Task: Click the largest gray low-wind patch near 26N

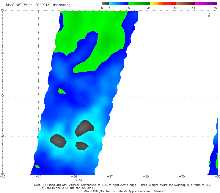Action: point(84,128)
